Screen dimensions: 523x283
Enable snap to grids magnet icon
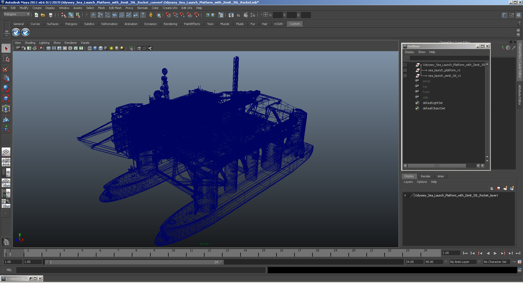[x=168, y=15]
